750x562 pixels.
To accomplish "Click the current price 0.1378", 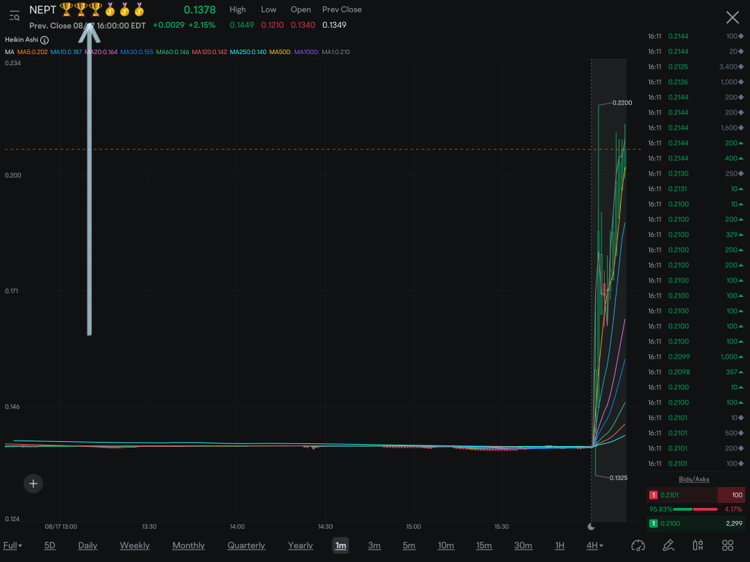I will pyautogui.click(x=199, y=10).
